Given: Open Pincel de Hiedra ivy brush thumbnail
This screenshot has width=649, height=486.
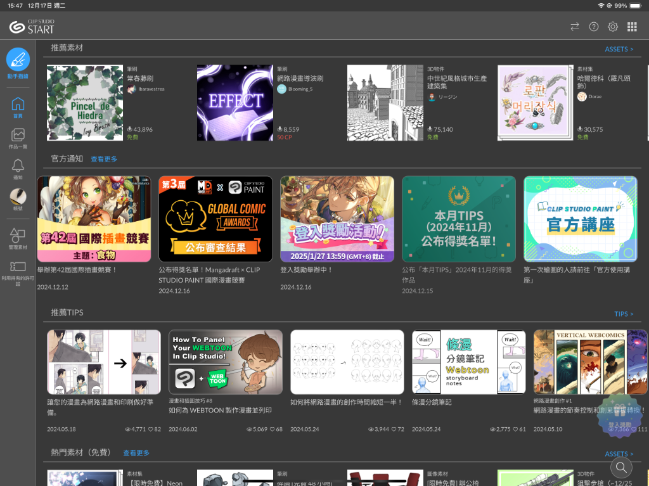Looking at the screenshot, I should (85, 103).
